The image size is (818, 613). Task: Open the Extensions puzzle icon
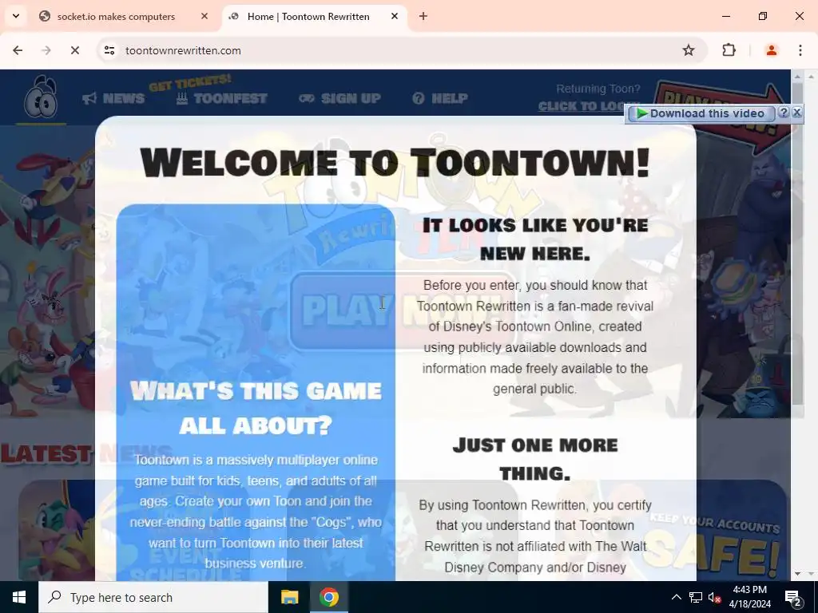[x=729, y=50]
